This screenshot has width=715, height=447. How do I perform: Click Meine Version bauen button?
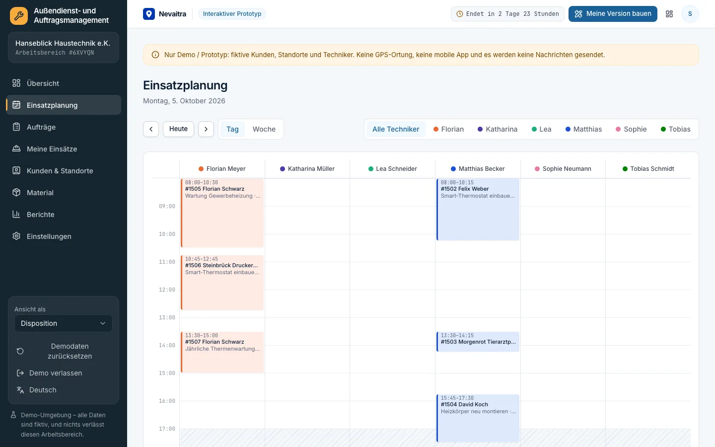click(613, 14)
